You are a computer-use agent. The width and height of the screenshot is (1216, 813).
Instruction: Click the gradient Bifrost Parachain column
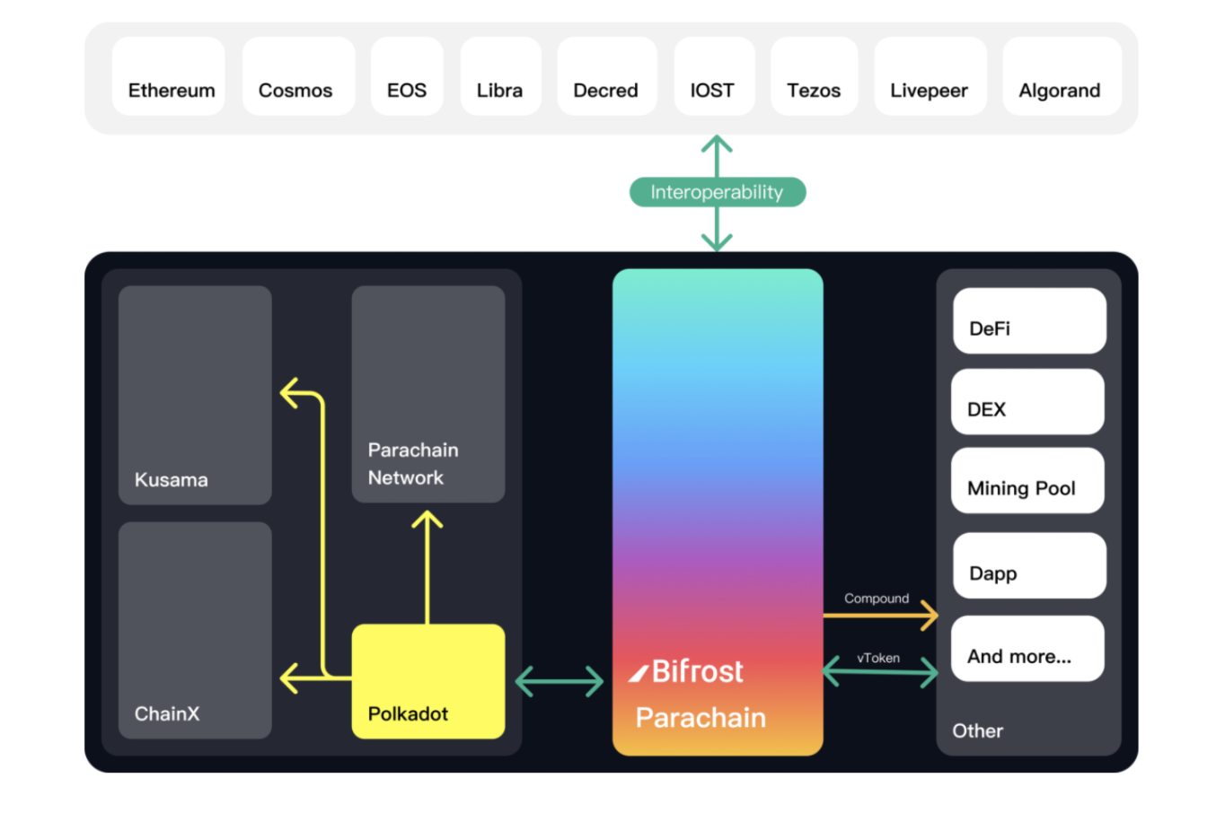point(718,511)
